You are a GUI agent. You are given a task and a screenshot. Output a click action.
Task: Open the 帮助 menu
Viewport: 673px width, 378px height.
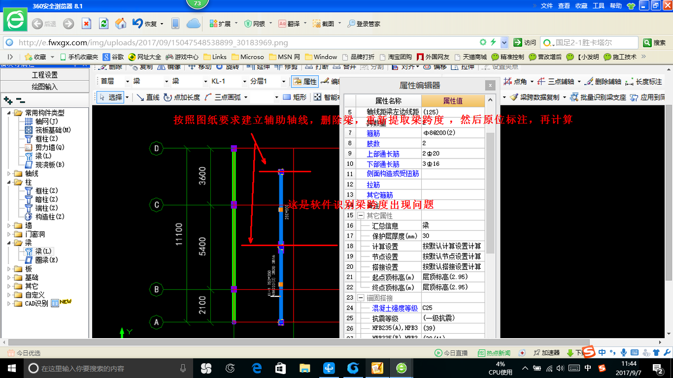tap(616, 6)
